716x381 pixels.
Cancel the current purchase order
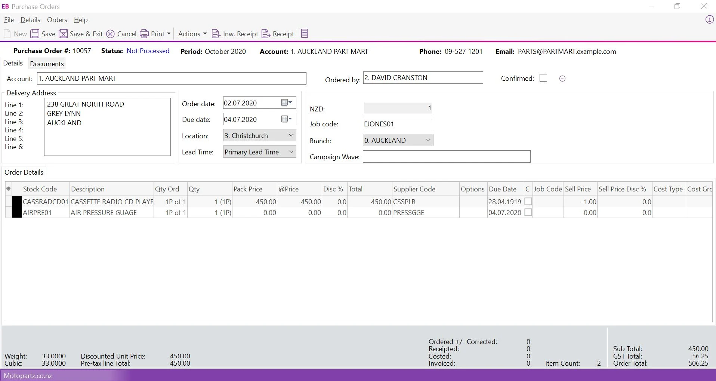coord(121,34)
